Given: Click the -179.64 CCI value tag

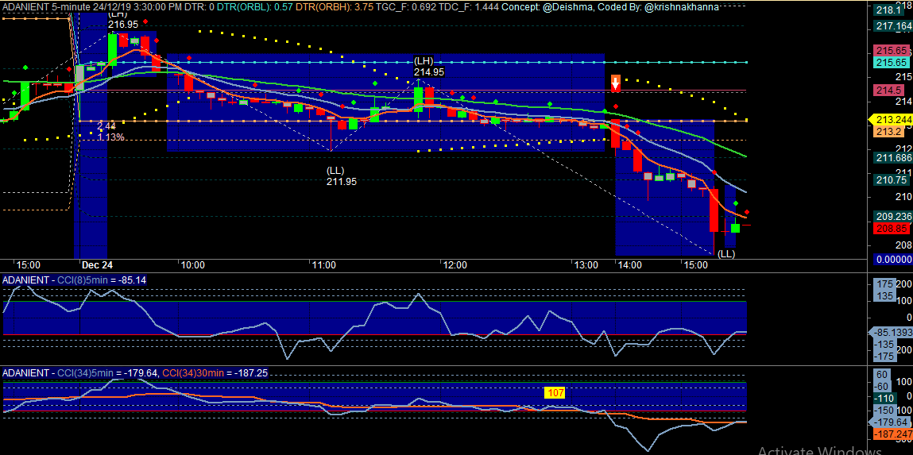Looking at the screenshot, I should 889,422.
